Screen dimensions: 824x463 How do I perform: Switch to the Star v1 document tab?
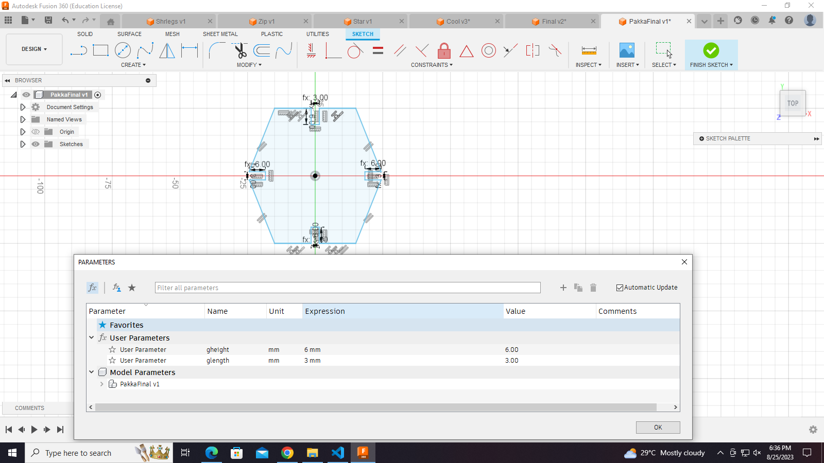(x=363, y=21)
